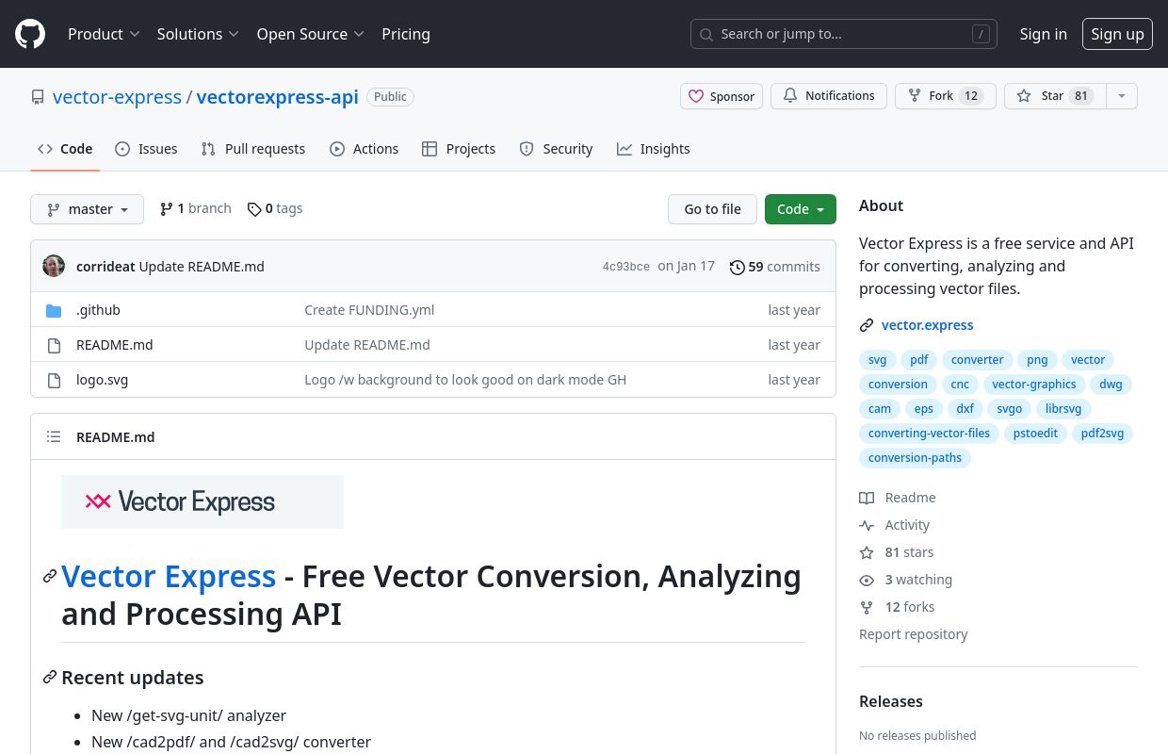Click the Sign up button
The image size is (1168, 754).
pos(1117,34)
